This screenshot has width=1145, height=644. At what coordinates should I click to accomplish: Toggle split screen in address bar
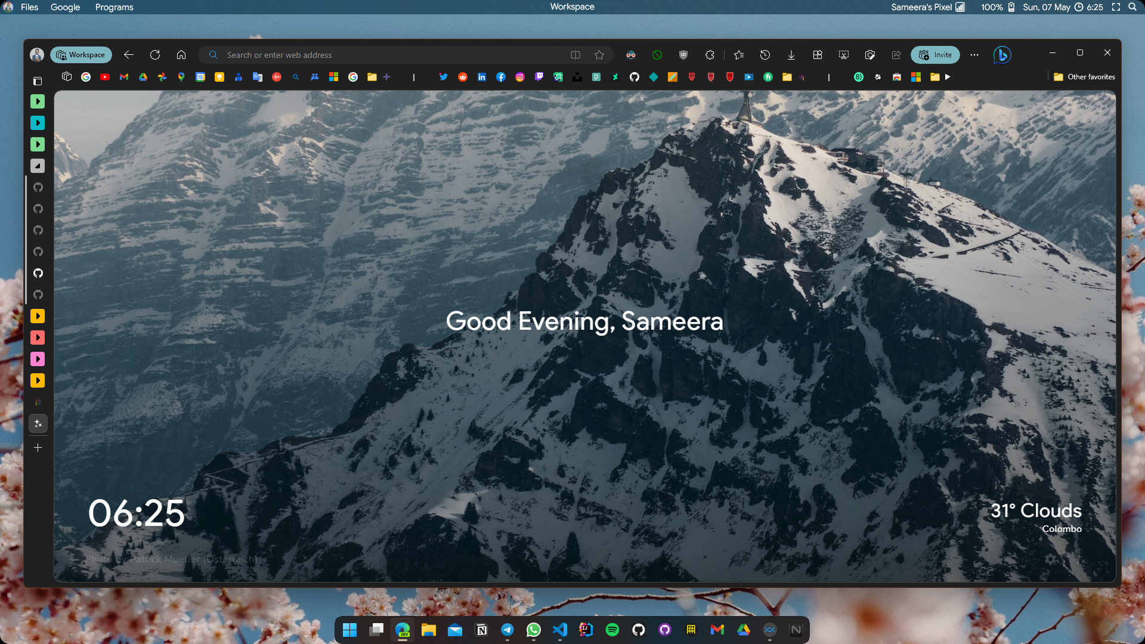click(x=575, y=55)
